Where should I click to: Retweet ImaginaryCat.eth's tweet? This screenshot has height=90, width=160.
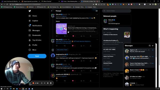pos(65,61)
